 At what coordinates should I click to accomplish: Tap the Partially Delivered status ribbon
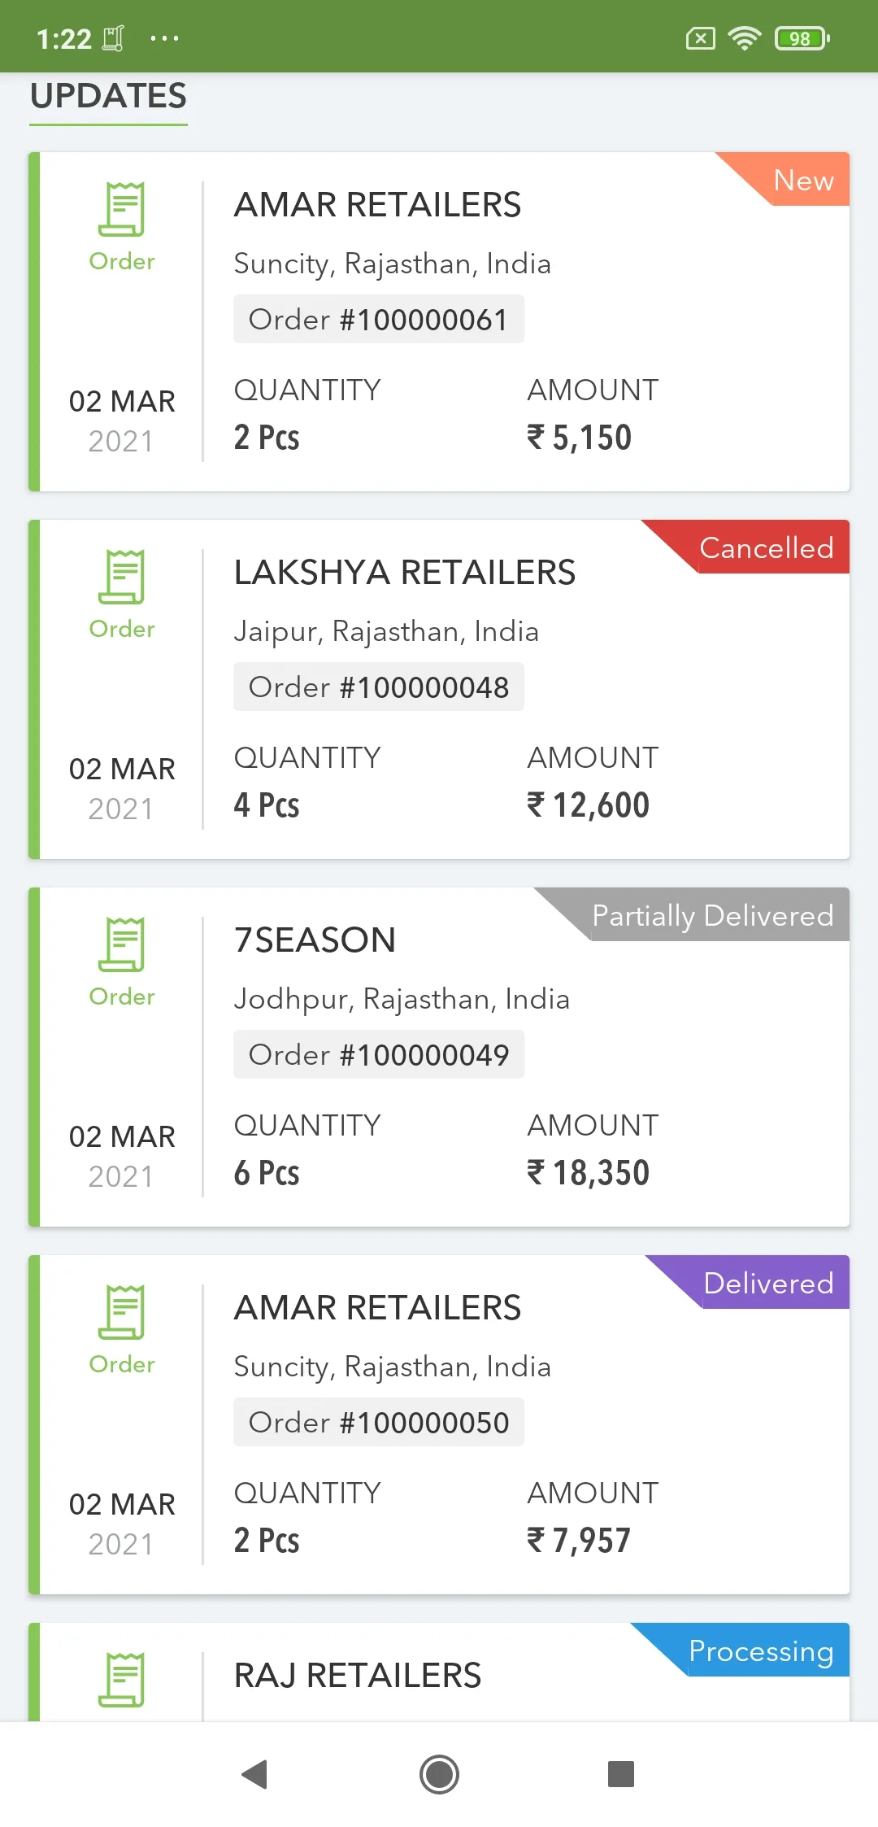712,915
